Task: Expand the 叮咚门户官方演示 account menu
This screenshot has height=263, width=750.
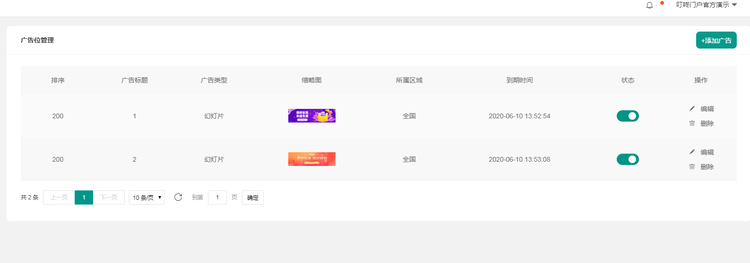Action: (x=706, y=5)
